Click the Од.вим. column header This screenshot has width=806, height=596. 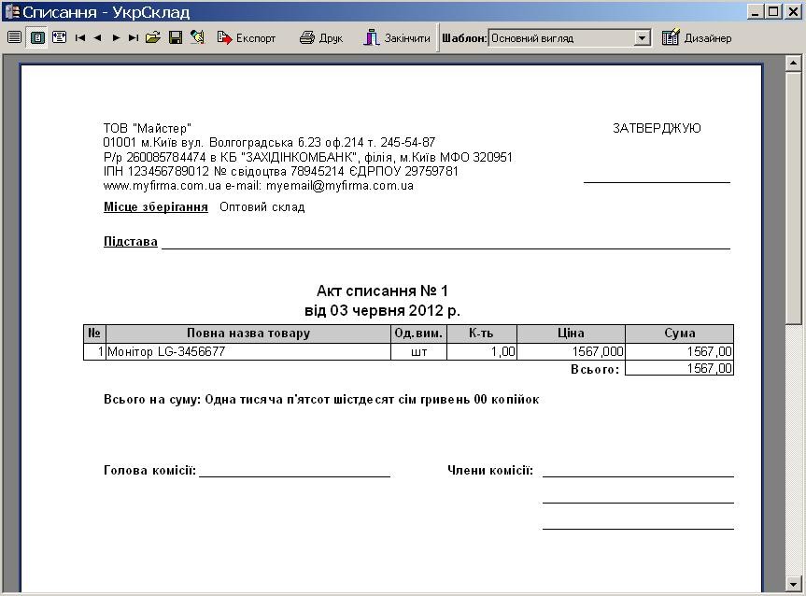[418, 333]
